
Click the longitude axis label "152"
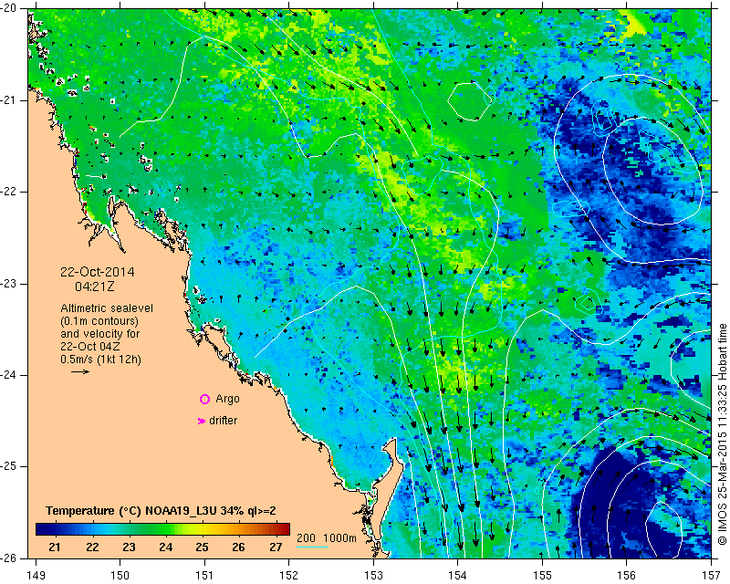point(289,575)
